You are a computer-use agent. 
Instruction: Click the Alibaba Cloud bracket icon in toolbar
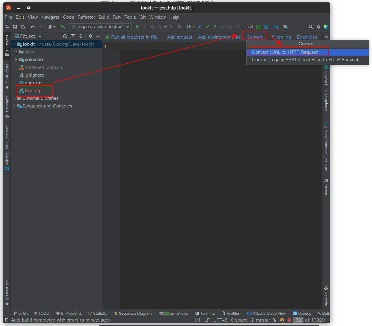276,27
